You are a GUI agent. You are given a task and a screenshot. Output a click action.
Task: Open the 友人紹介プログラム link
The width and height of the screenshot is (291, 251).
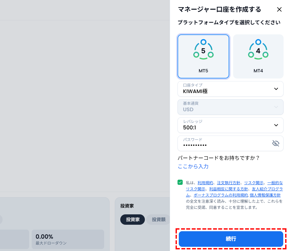(x=267, y=189)
